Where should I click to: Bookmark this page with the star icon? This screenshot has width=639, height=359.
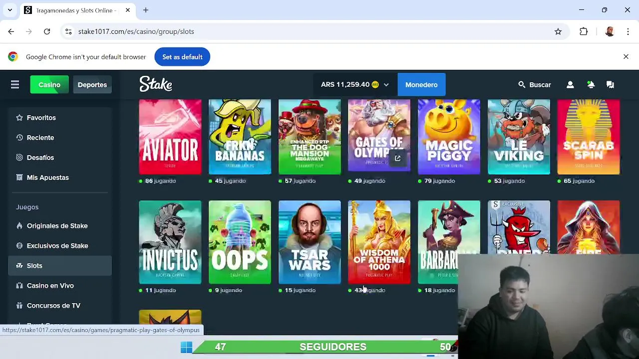[558, 31]
